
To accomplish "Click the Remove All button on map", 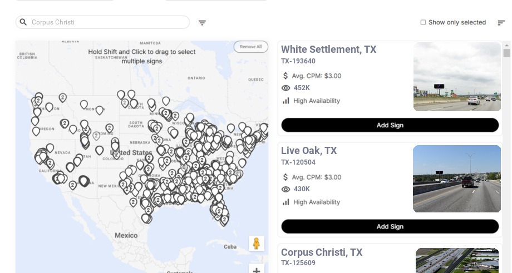I will pos(250,47).
